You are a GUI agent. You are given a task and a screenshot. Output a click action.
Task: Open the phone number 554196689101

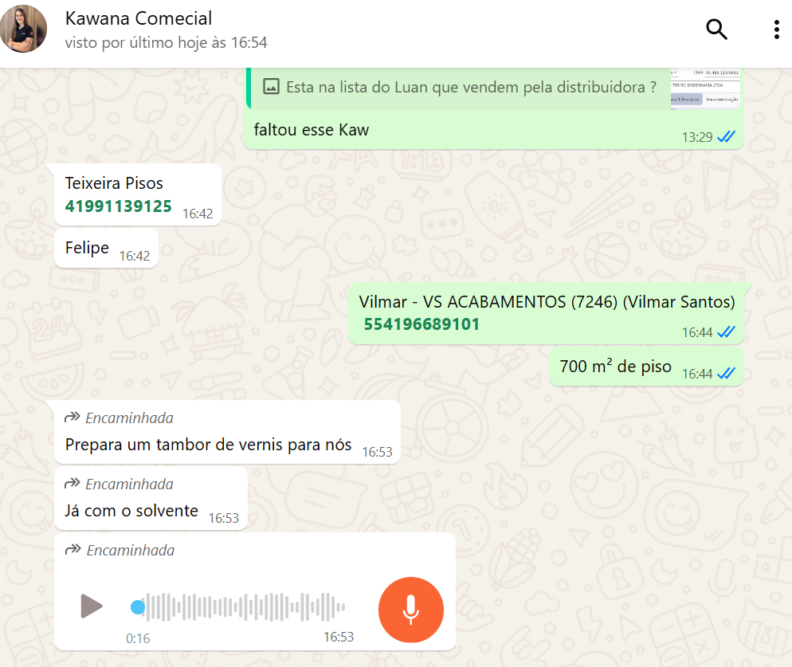coord(421,324)
